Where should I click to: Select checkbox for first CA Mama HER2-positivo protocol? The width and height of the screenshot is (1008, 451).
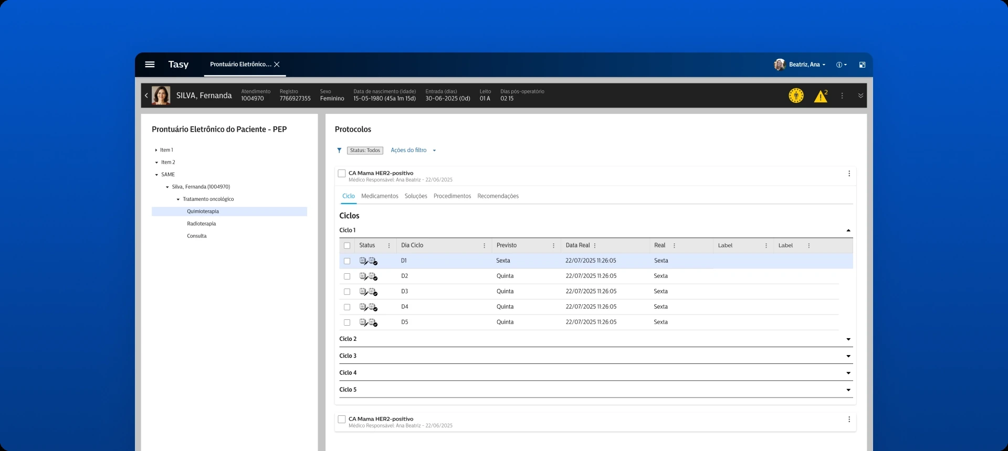pyautogui.click(x=342, y=174)
